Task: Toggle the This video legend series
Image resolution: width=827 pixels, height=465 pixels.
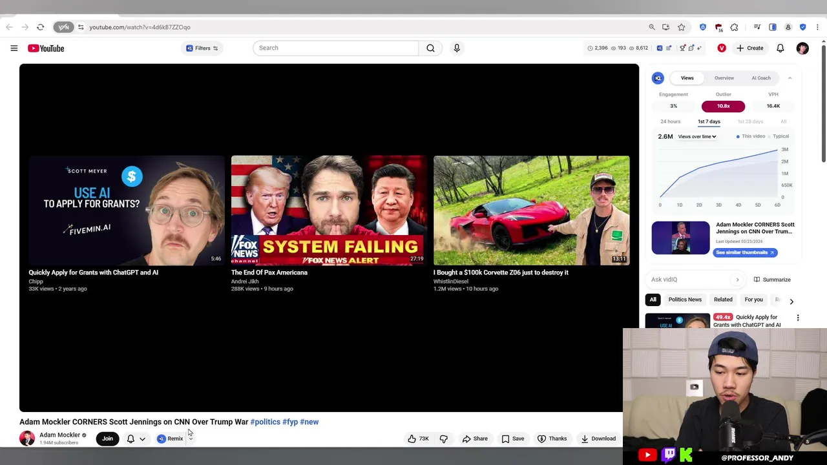Action: [x=751, y=136]
